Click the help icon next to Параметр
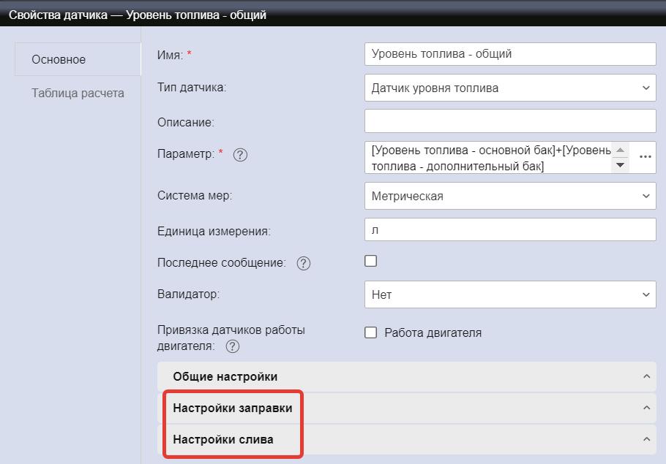666x464 pixels. (x=240, y=155)
